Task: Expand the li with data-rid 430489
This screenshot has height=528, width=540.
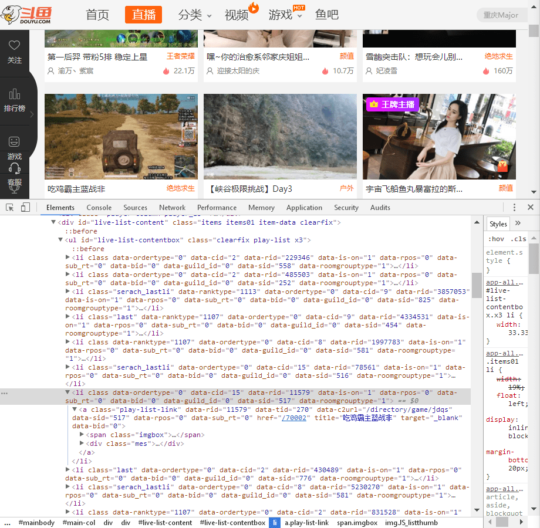Action: 67,469
